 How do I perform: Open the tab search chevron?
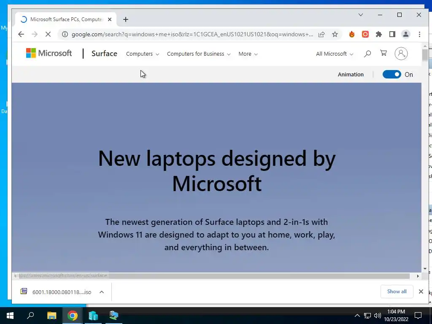361,15
